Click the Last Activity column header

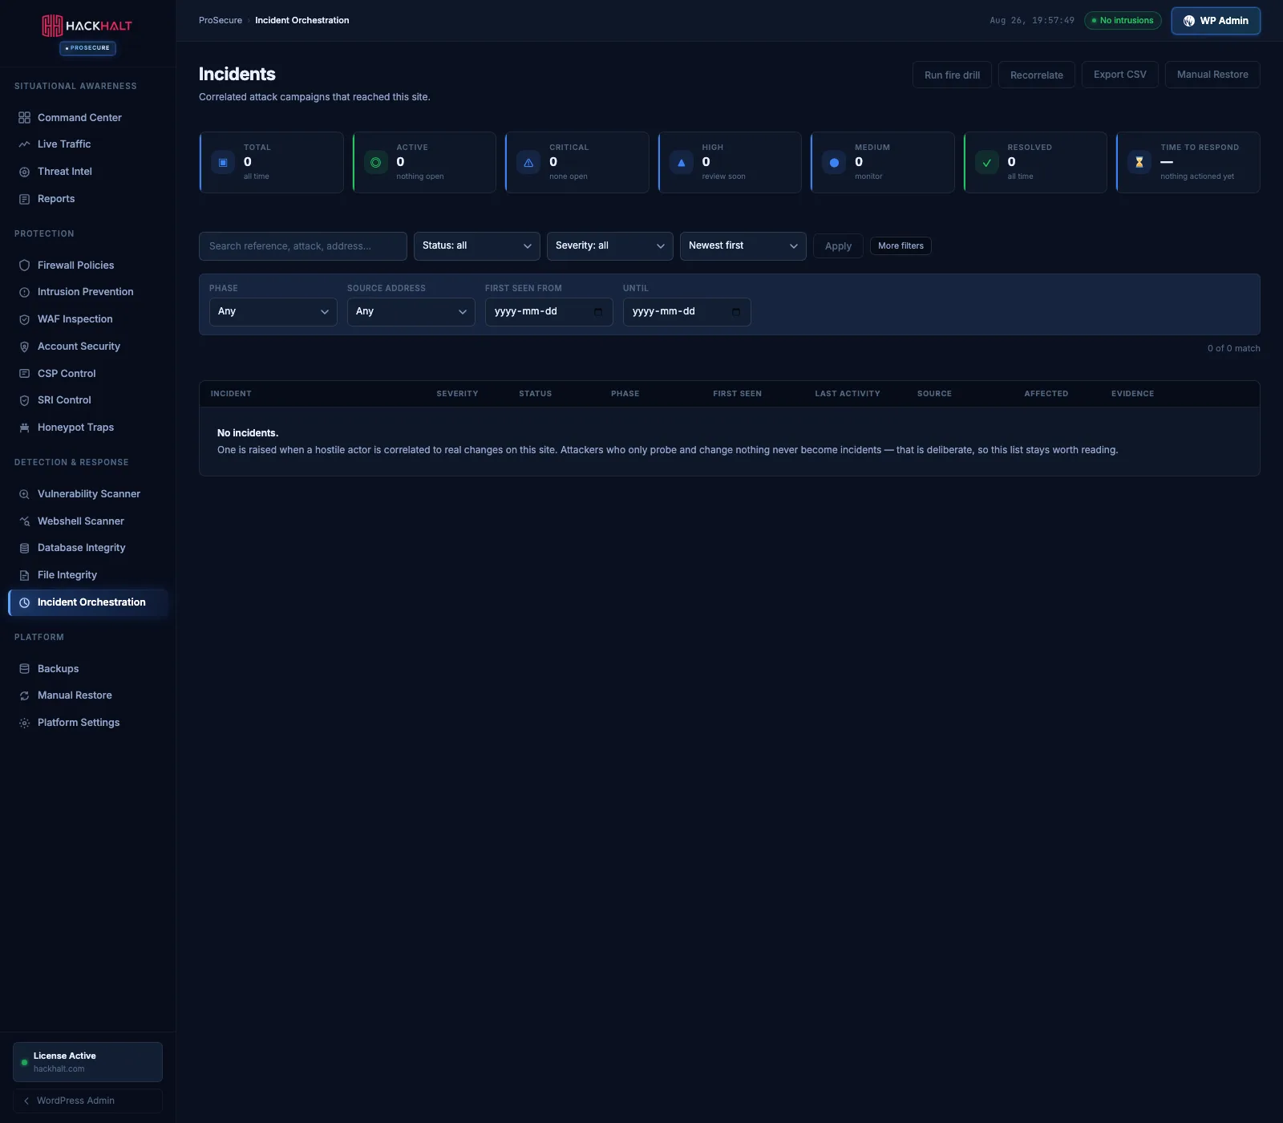point(848,394)
